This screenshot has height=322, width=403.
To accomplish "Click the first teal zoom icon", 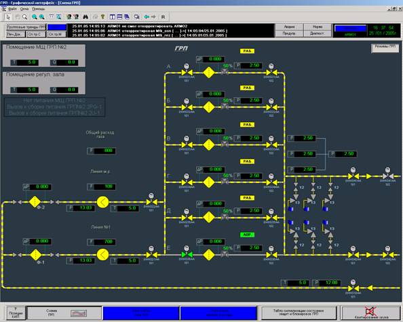I will [x=34, y=17].
